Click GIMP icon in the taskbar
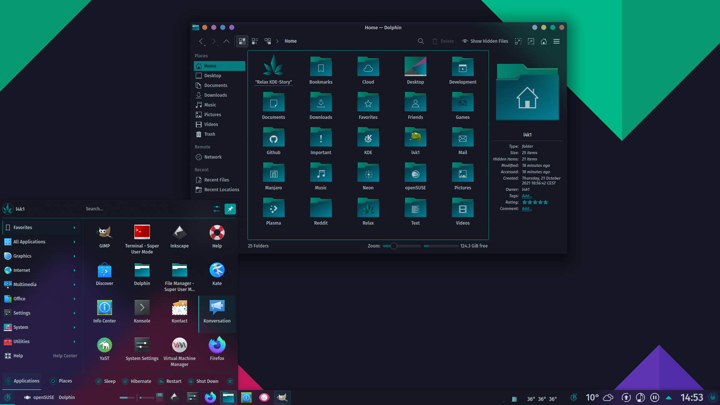720x405 pixels. pyautogui.click(x=282, y=397)
